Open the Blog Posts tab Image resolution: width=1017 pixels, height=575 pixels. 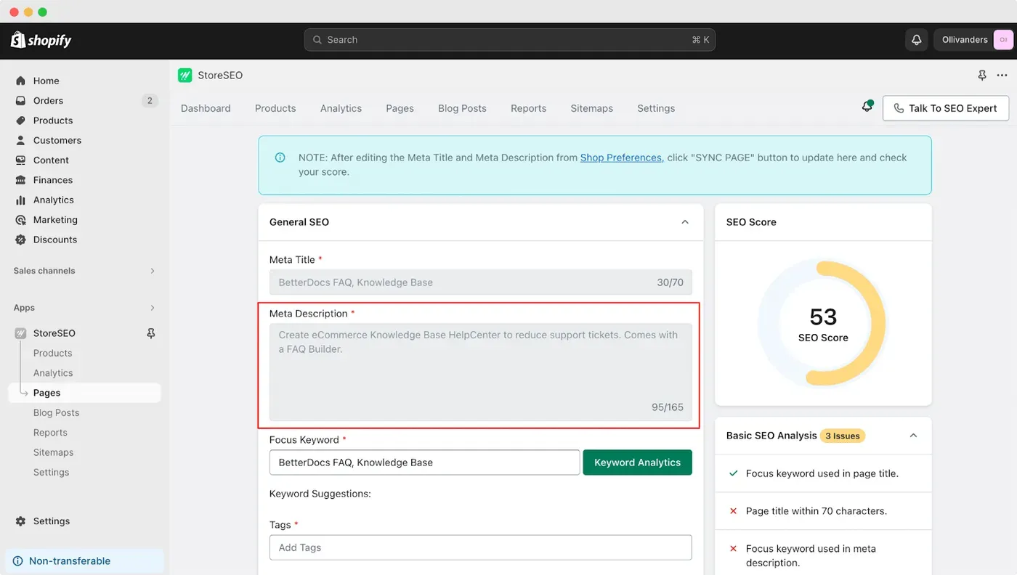462,108
